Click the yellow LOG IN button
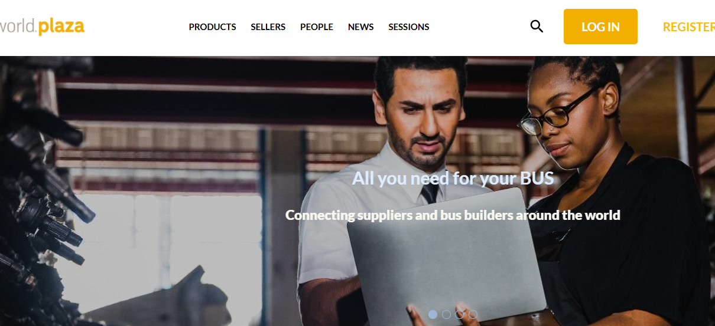715x326 pixels. [x=600, y=27]
